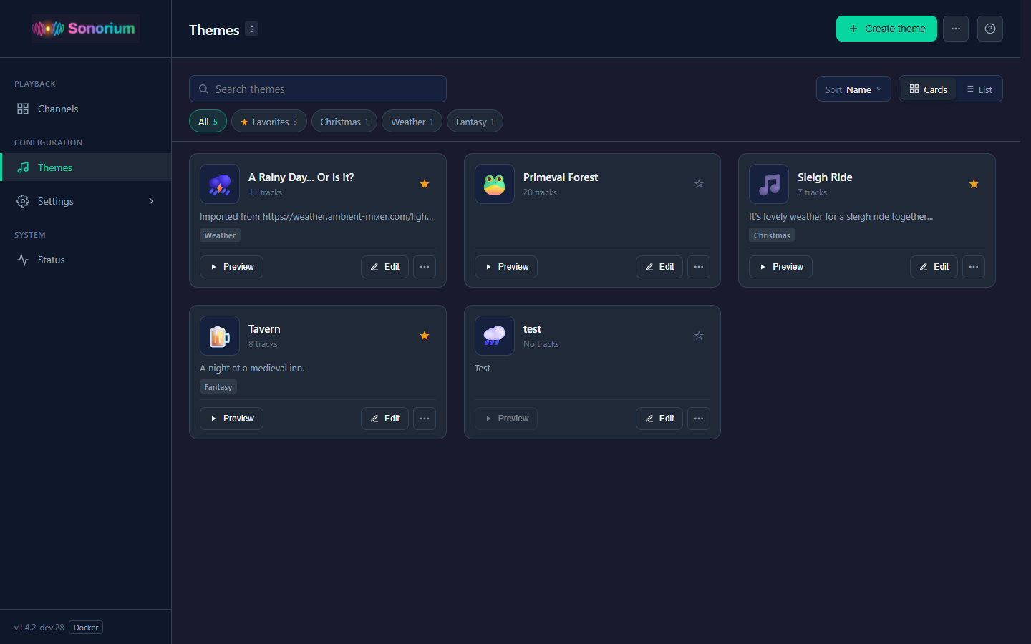1031x644 pixels.
Task: Select the All filter chip
Action: pyautogui.click(x=208, y=122)
